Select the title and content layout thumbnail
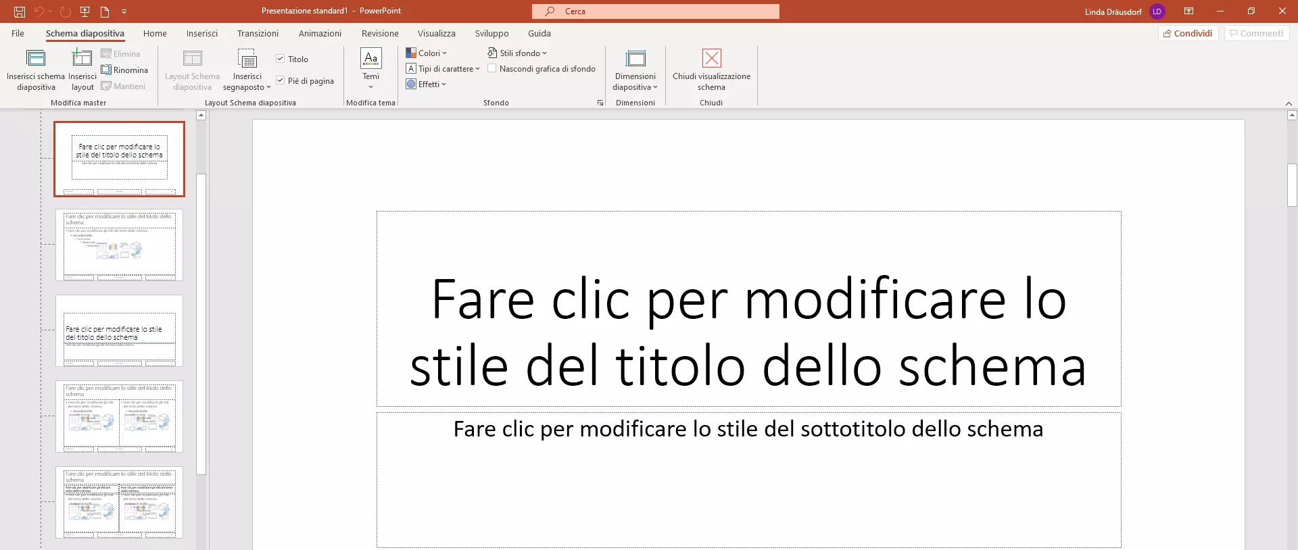This screenshot has width=1298, height=550. point(119,245)
